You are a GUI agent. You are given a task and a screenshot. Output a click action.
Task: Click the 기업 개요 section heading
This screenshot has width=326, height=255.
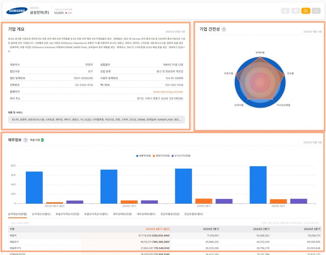[16, 29]
